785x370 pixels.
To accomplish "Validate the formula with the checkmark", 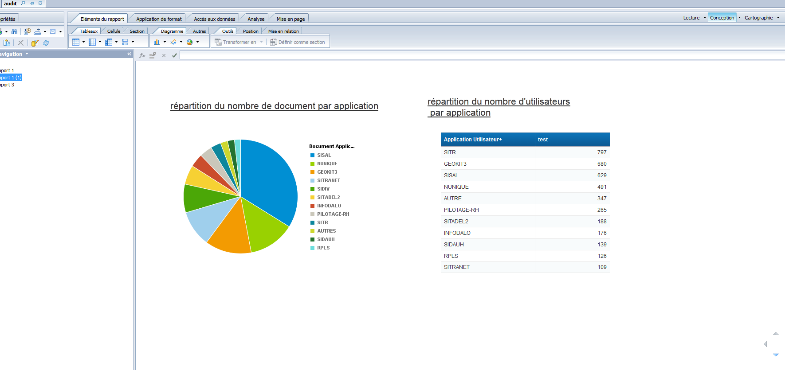I will pos(174,55).
